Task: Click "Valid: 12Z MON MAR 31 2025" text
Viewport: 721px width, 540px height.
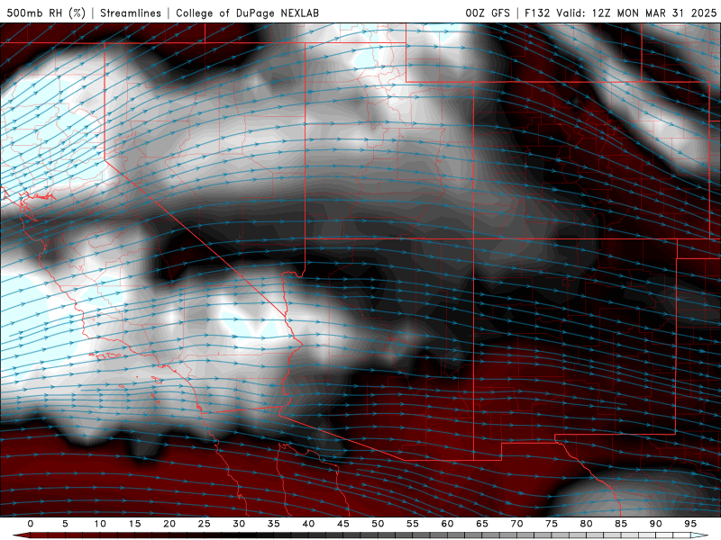Action: click(x=636, y=13)
